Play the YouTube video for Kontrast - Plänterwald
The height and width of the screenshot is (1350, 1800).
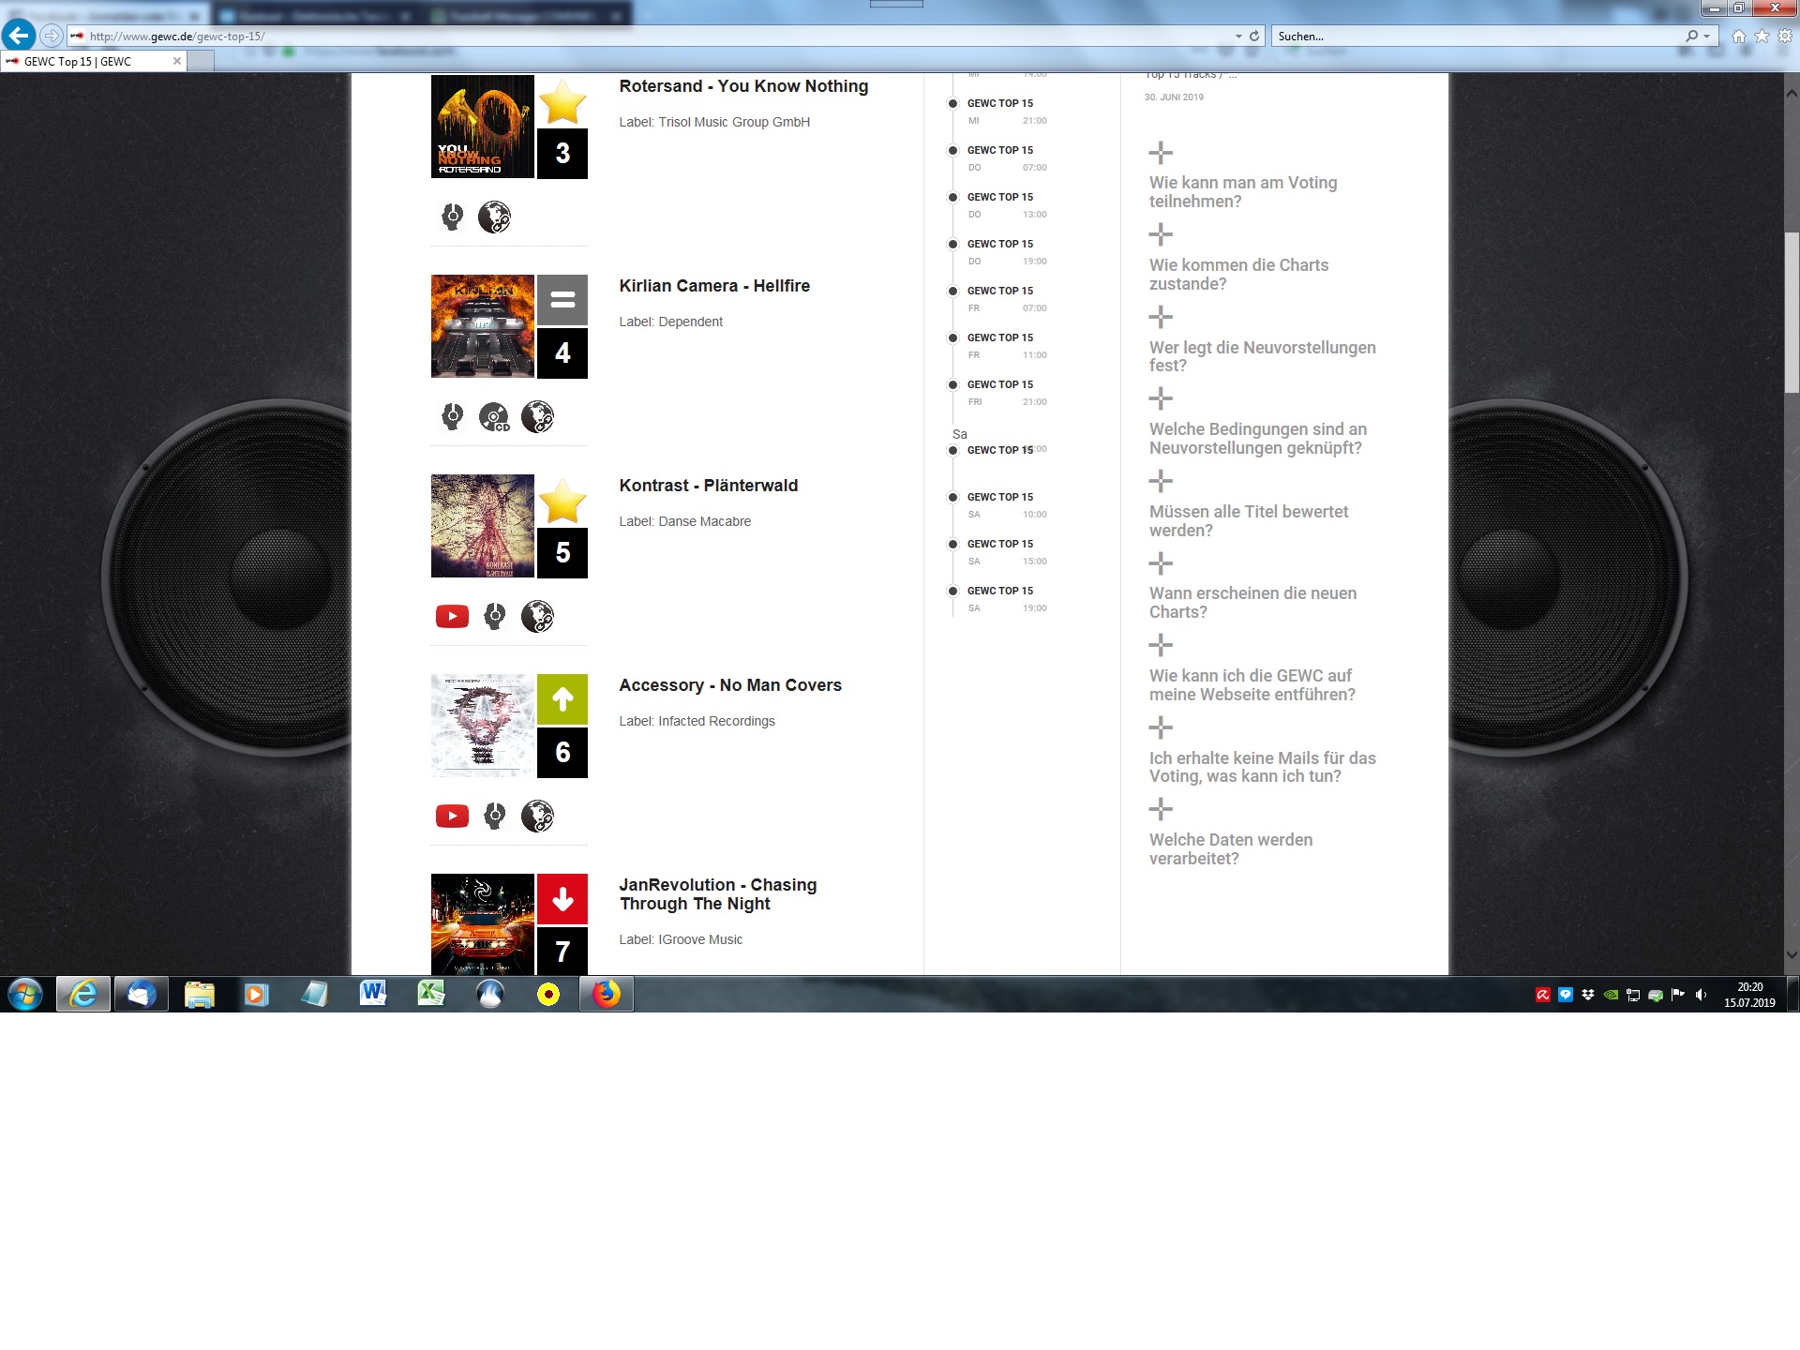point(452,616)
